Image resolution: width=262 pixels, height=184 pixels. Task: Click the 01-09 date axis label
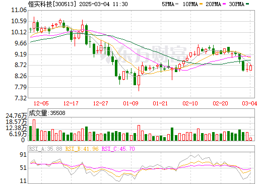pos(130,103)
